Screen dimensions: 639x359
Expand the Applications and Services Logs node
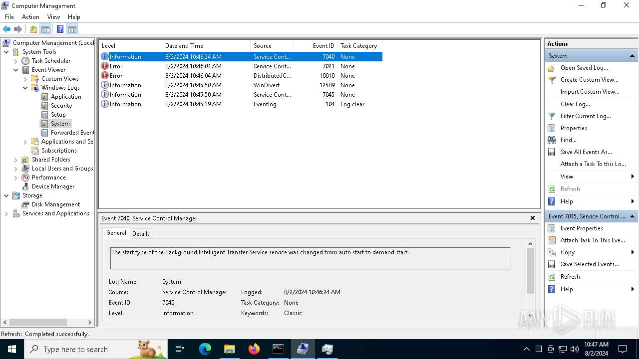click(25, 142)
